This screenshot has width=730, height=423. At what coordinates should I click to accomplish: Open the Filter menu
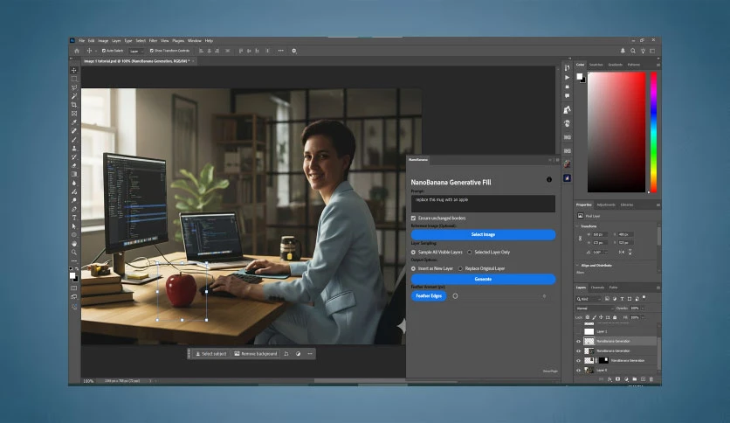click(x=153, y=40)
